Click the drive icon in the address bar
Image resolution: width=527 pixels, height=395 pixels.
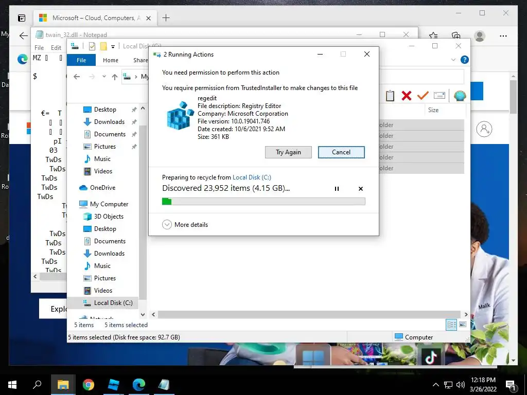click(x=127, y=77)
